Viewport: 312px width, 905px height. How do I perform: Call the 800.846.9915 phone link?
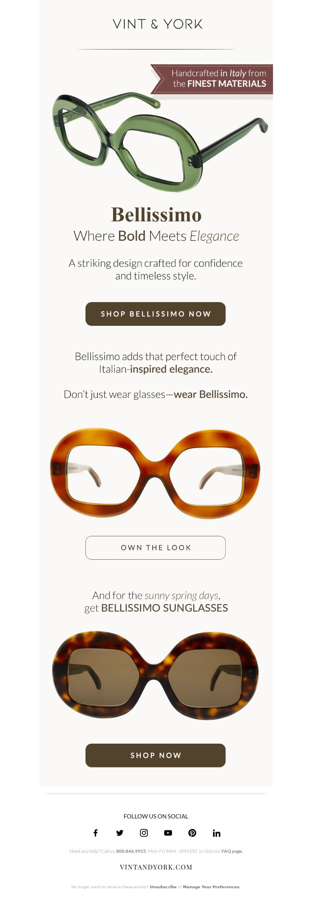coord(131,851)
